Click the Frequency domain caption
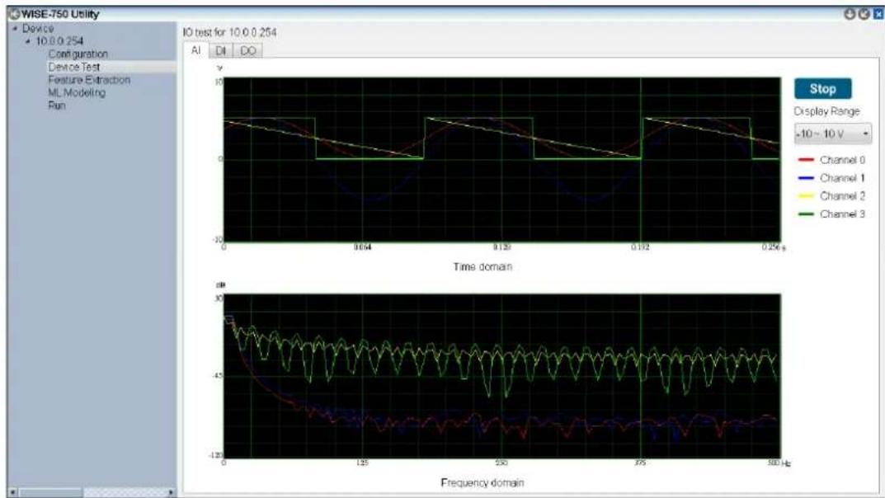Viewport: 885px width, 498px height. coord(483,483)
